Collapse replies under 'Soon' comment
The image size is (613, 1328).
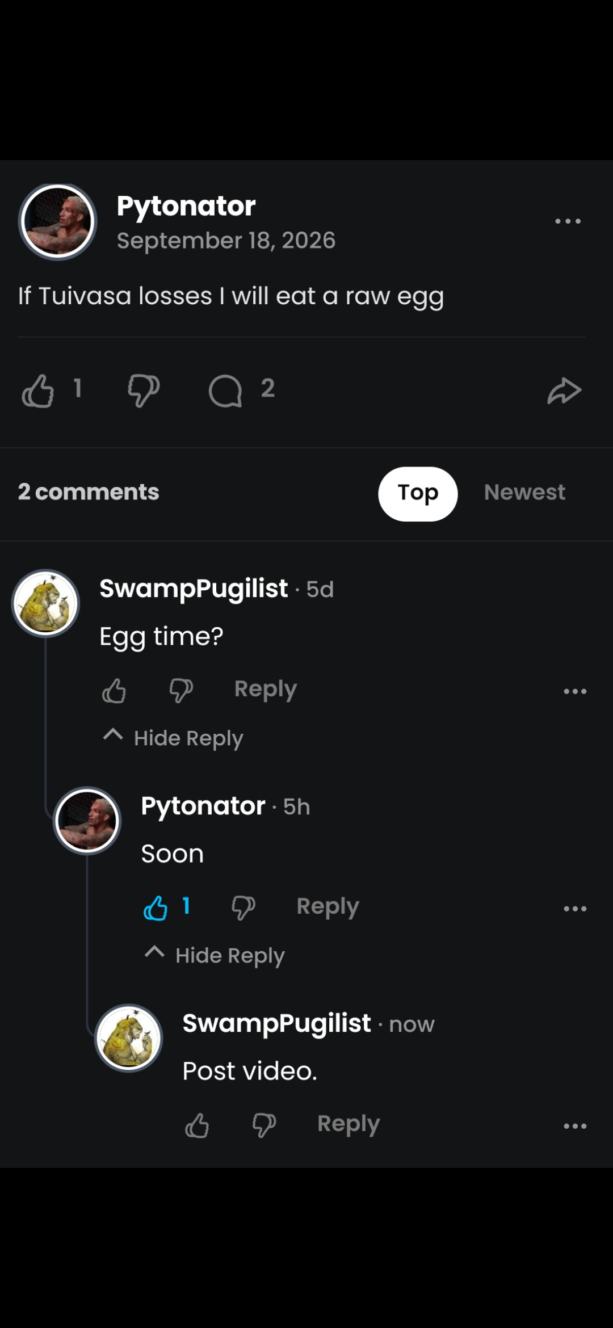click(215, 955)
